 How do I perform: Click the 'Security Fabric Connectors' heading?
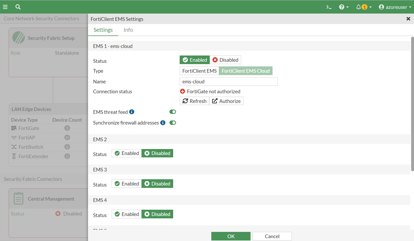point(33,179)
